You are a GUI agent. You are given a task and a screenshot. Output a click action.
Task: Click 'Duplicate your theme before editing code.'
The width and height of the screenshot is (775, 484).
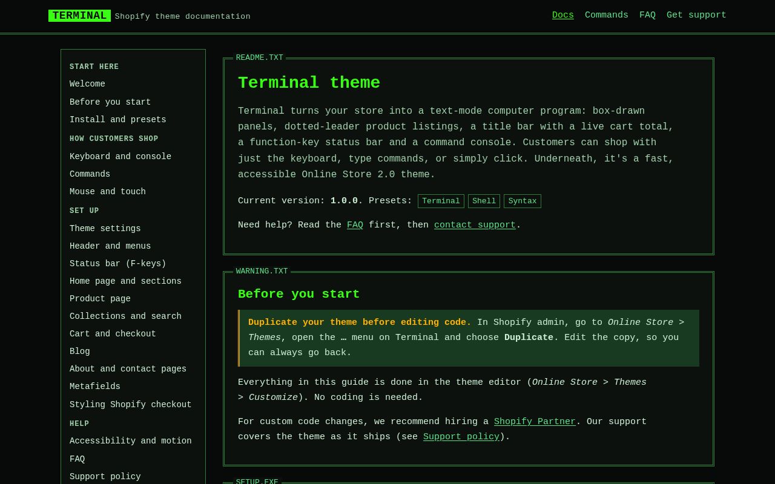click(360, 322)
